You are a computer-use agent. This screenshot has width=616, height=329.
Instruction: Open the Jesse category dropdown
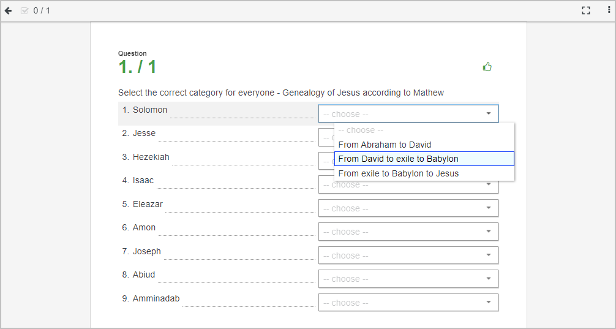[326, 137]
